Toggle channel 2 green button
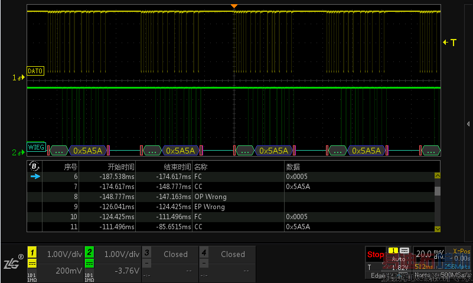Viewport: 473px width, 283px height. pos(90,252)
